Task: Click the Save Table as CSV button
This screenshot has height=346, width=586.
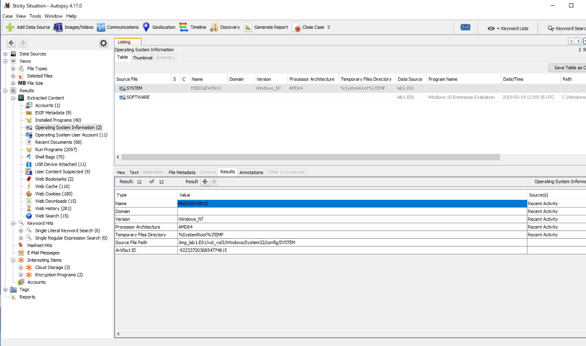Action: tap(567, 68)
